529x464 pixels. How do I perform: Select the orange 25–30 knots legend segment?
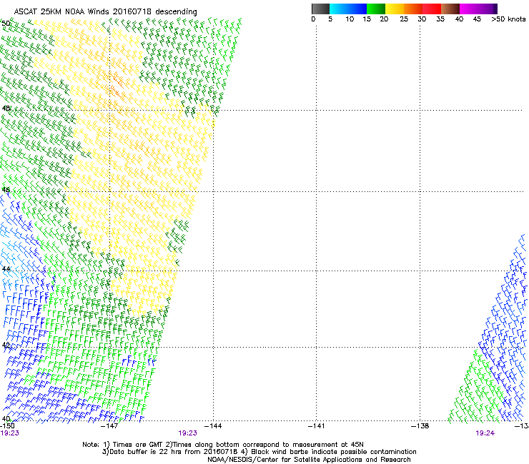(x=413, y=9)
